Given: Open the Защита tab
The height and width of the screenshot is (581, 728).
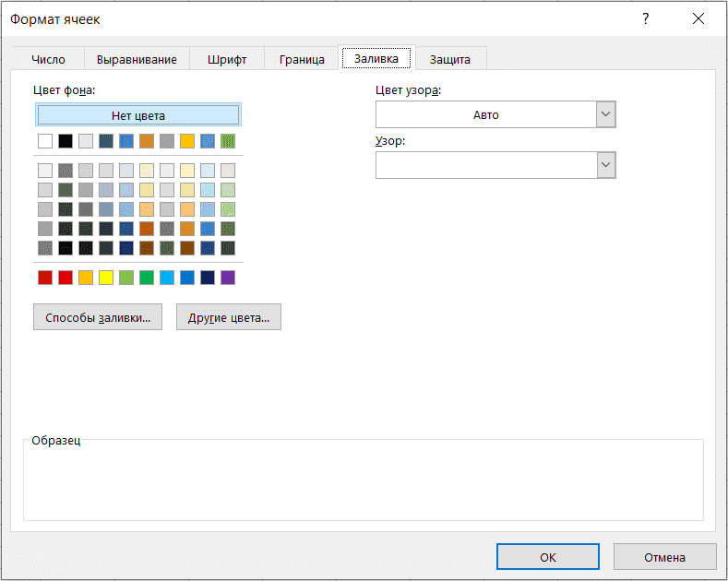Looking at the screenshot, I should [x=449, y=59].
